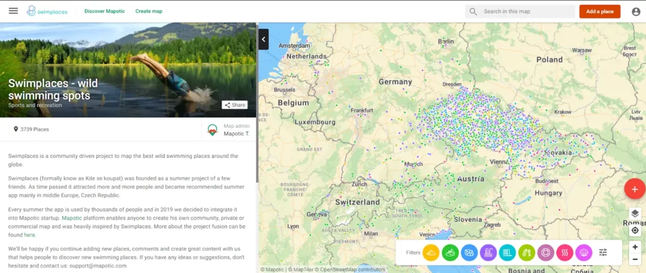
Task: Collapse the side panel with arrow
Action: coord(264,40)
